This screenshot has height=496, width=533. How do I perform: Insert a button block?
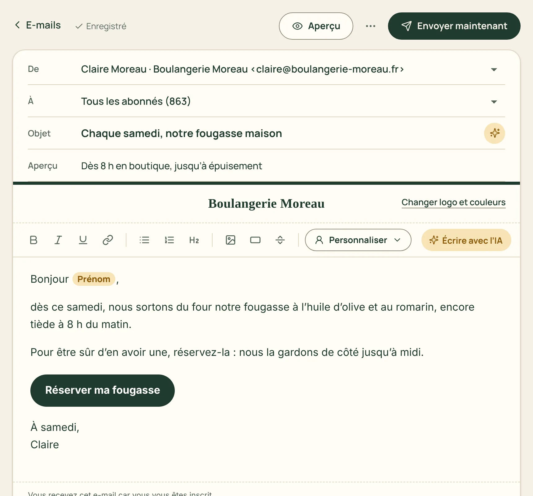(x=255, y=240)
